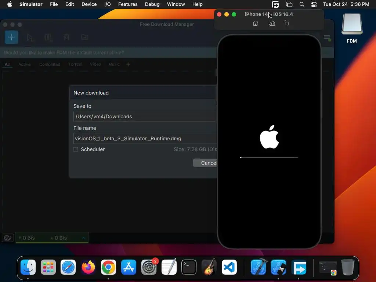376x282 pixels.
Task: Open Launchpad from the Dock
Action: (x=48, y=267)
